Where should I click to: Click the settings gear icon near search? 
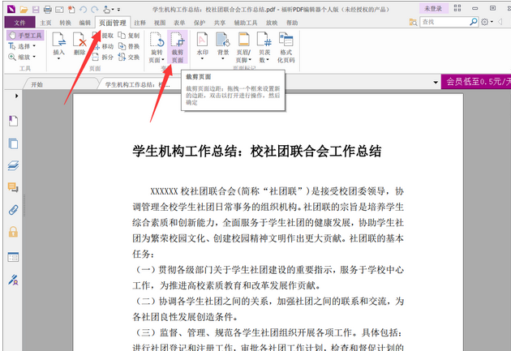pos(484,22)
